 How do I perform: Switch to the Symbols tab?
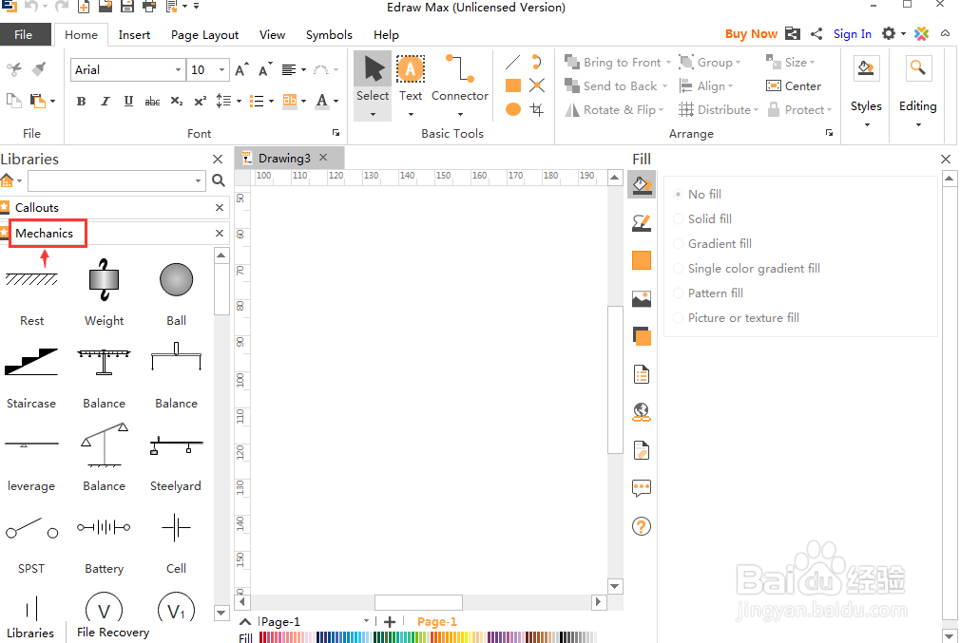click(329, 35)
